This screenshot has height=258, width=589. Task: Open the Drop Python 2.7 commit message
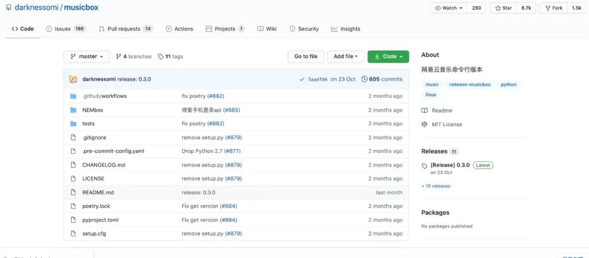click(x=202, y=151)
